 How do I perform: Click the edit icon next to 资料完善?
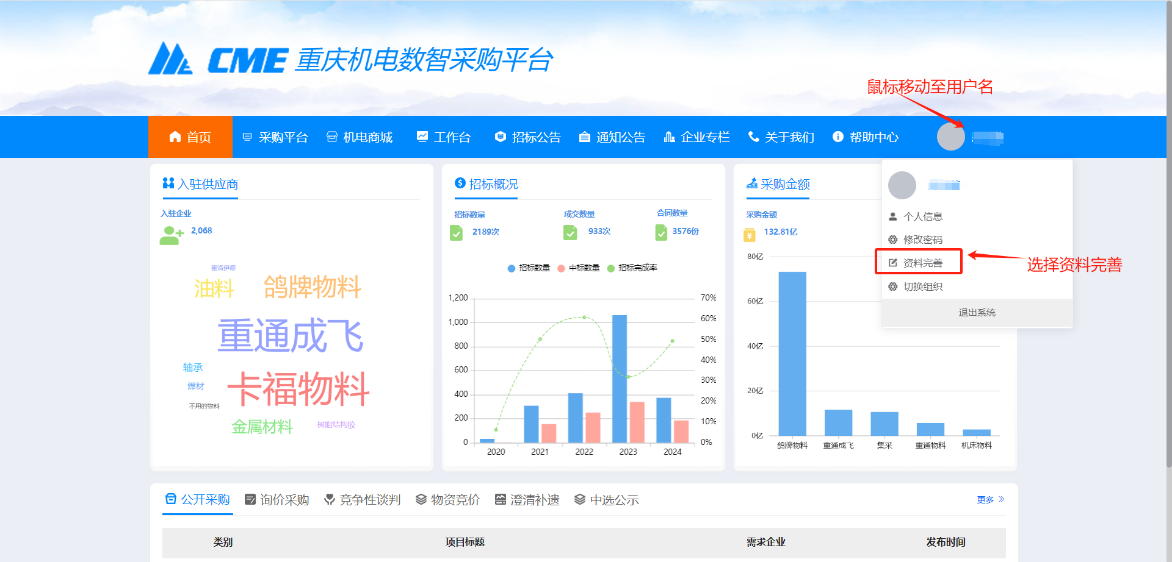point(893,263)
